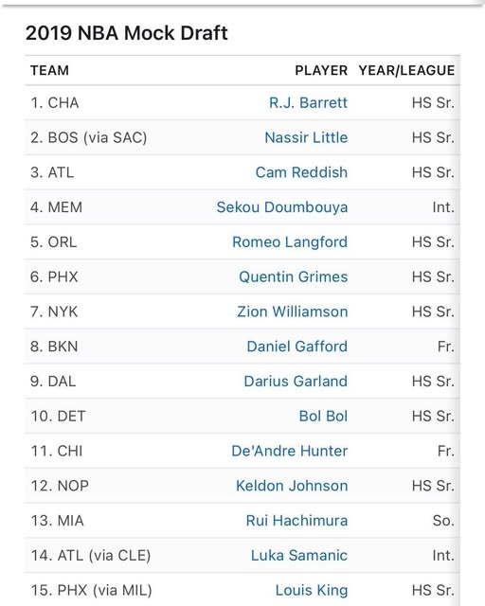Click the YEAR/LEAGUE column header
The image size is (485, 606).
tap(406, 70)
